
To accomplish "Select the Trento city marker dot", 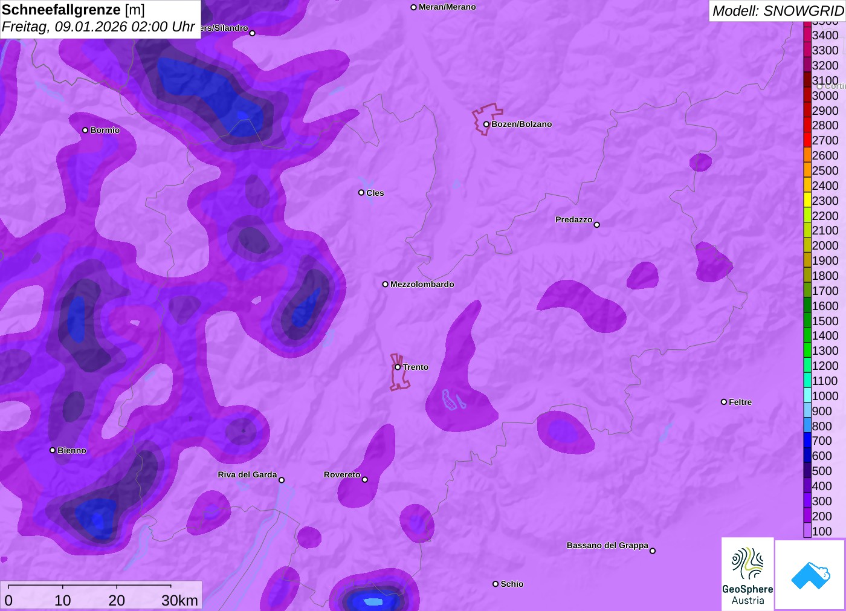I will [x=398, y=367].
